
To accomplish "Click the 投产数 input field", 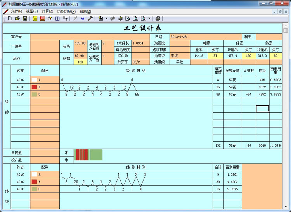I will pyautogui.click(x=45, y=160).
